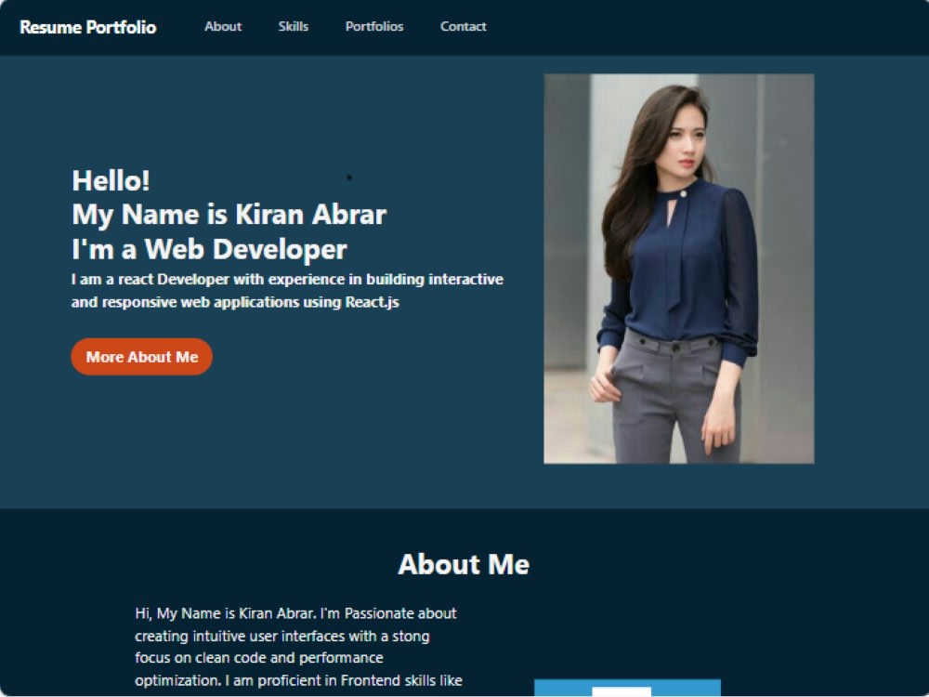Image resolution: width=929 pixels, height=697 pixels.
Task: Click the Resume Portfolio site logo
Action: click(x=87, y=27)
